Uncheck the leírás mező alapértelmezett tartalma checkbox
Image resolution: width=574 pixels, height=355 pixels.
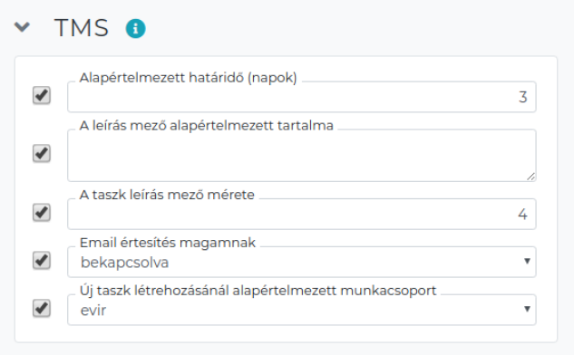click(x=42, y=153)
